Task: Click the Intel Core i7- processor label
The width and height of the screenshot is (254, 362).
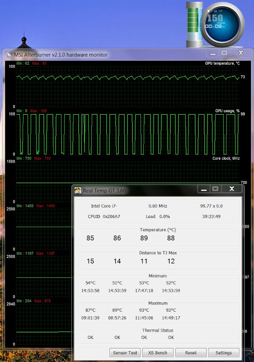Action: (104, 206)
